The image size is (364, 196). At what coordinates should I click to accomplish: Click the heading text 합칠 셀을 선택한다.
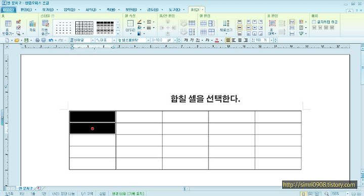205,99
